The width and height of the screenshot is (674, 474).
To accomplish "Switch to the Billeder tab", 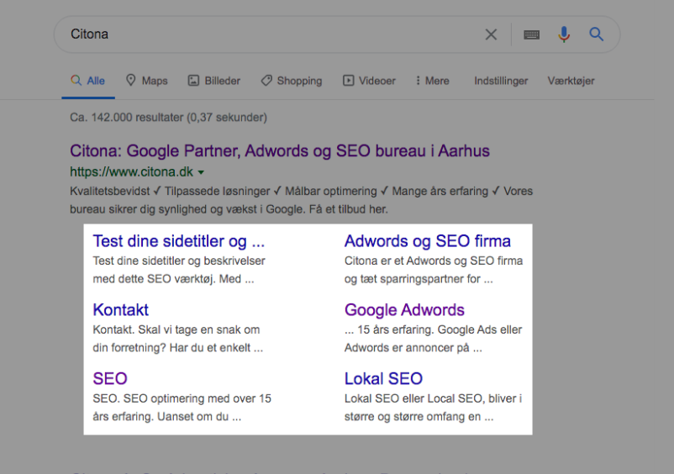I will tap(214, 81).
